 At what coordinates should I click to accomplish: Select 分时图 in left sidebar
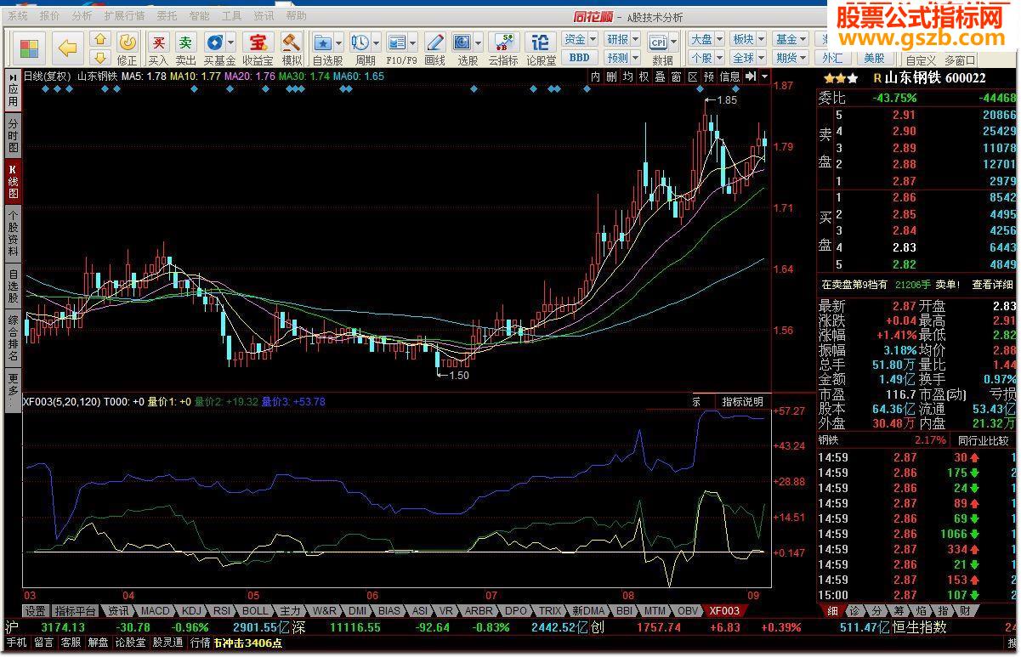coord(13,135)
